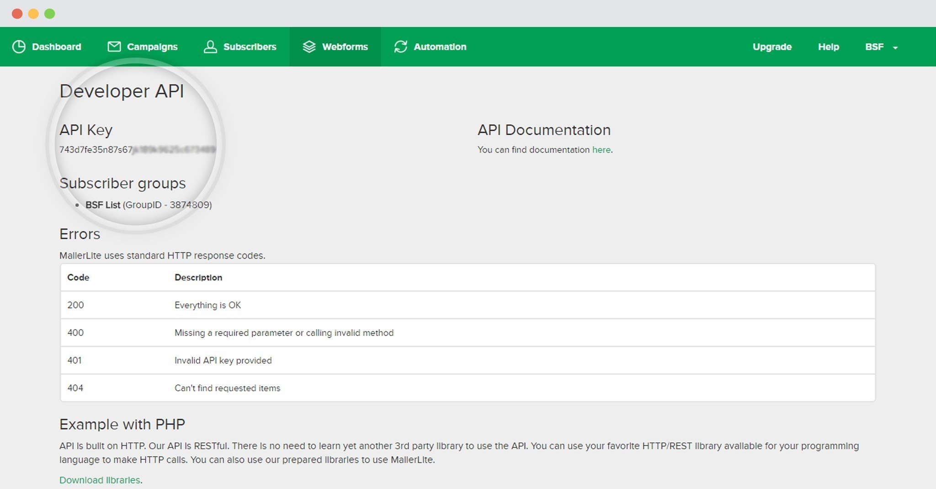Click the Dashboard clock icon
The image size is (936, 489).
click(x=19, y=47)
